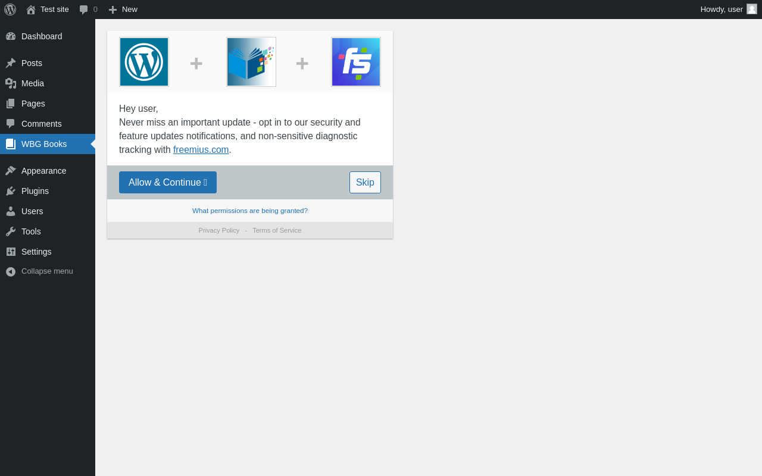
Task: Click the user avatar next to Howdy
Action: [752, 9]
